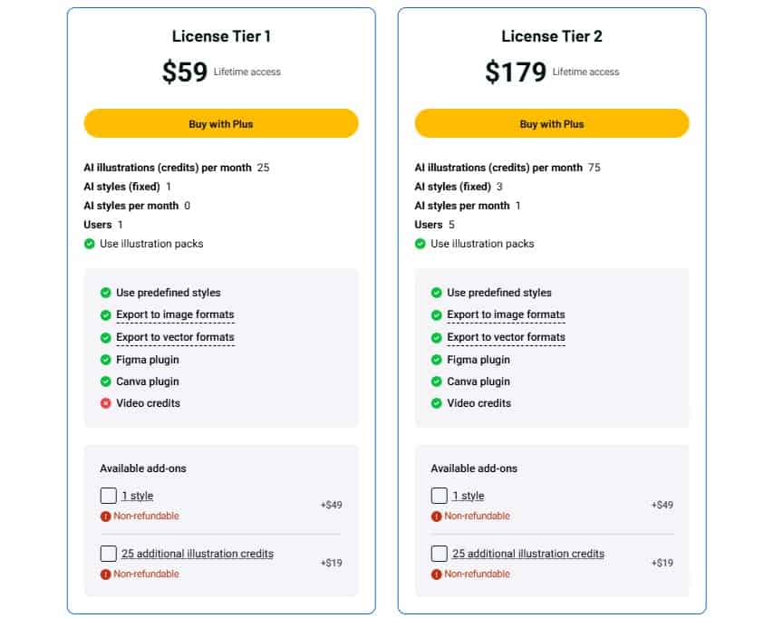Open Export to image formats info in Tier 1
Viewport: 773px width, 618px height.
point(175,315)
